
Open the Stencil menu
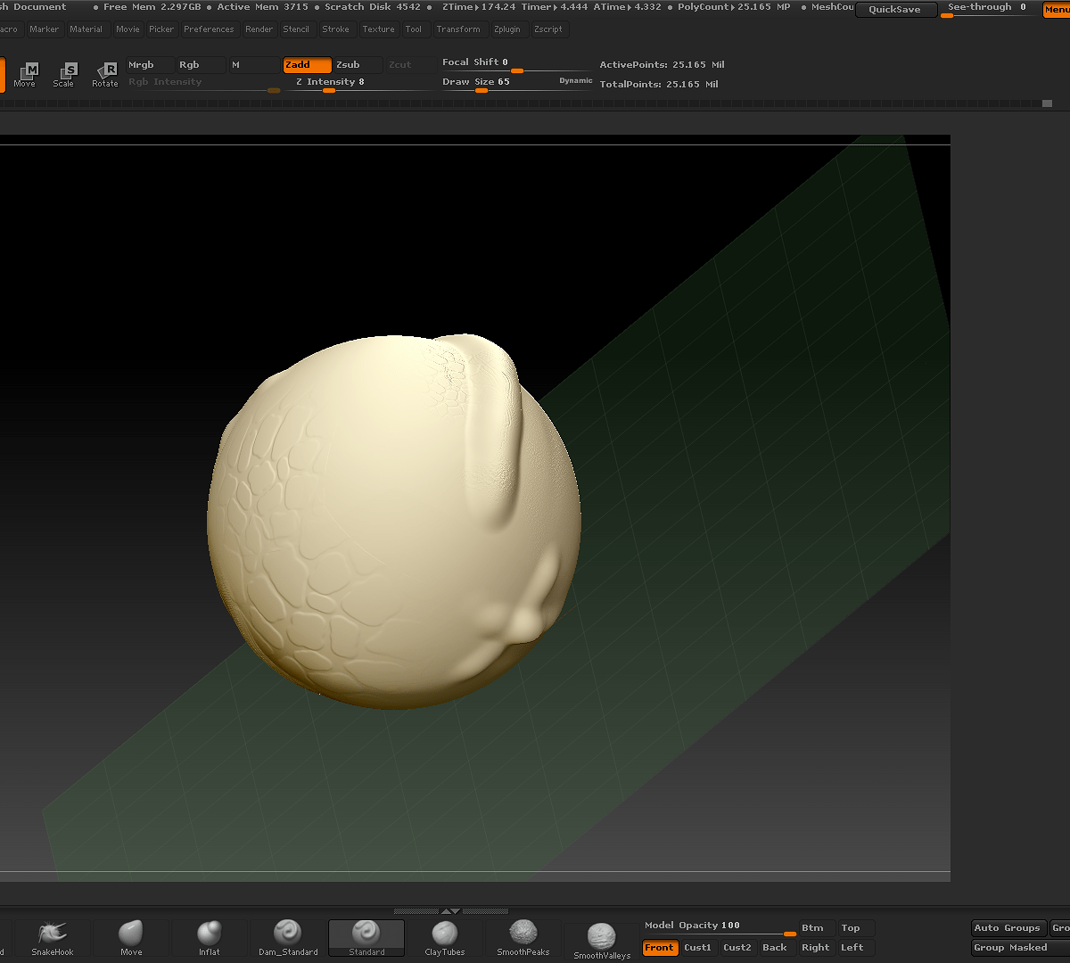point(297,29)
